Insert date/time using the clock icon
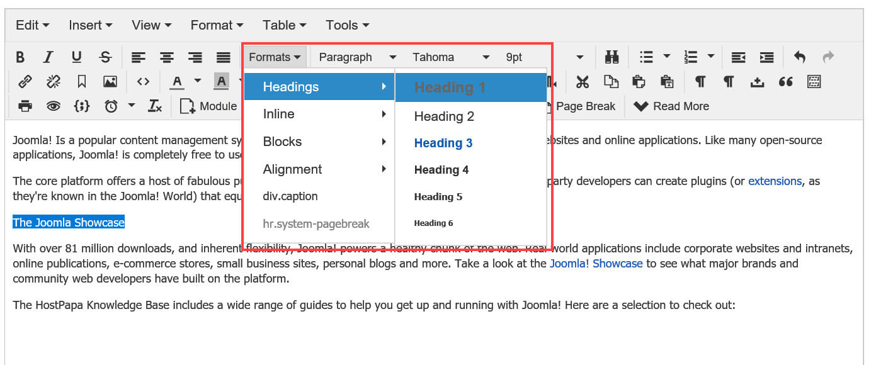 click(x=111, y=106)
